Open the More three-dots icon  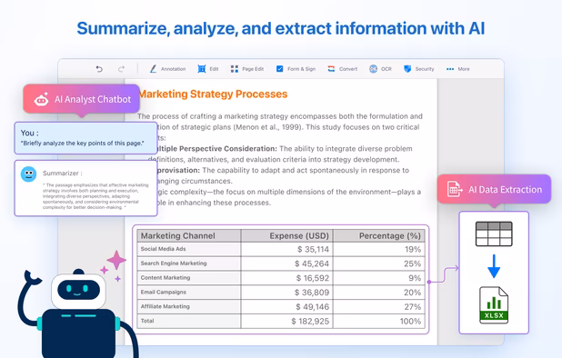pyautogui.click(x=450, y=69)
